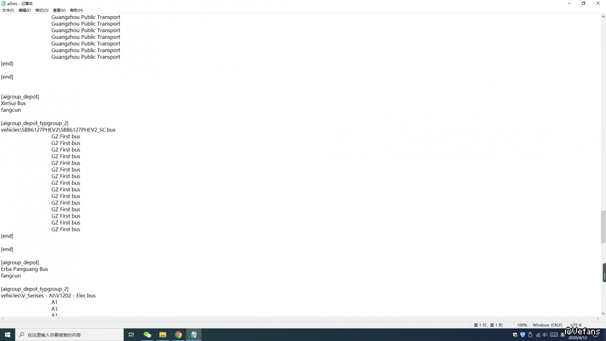Click the touch keyboard tray icon
This screenshot has width=606, height=341.
554,335
